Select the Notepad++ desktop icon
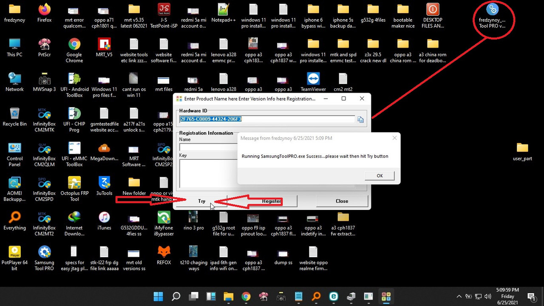Image resolution: width=544 pixels, height=306 pixels. pyautogui.click(x=223, y=13)
